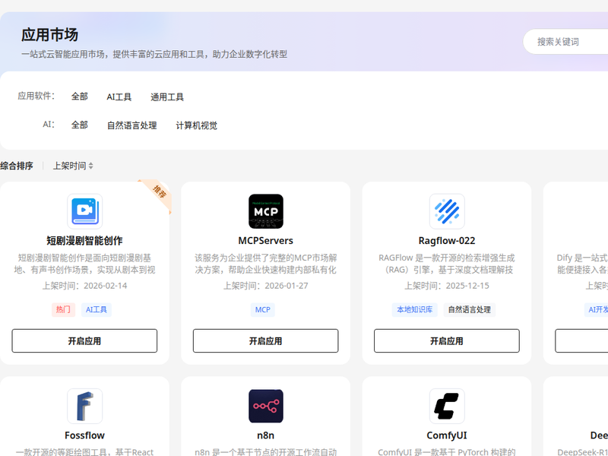Click the 应用市场 page heading
The height and width of the screenshot is (456, 608).
(x=49, y=35)
